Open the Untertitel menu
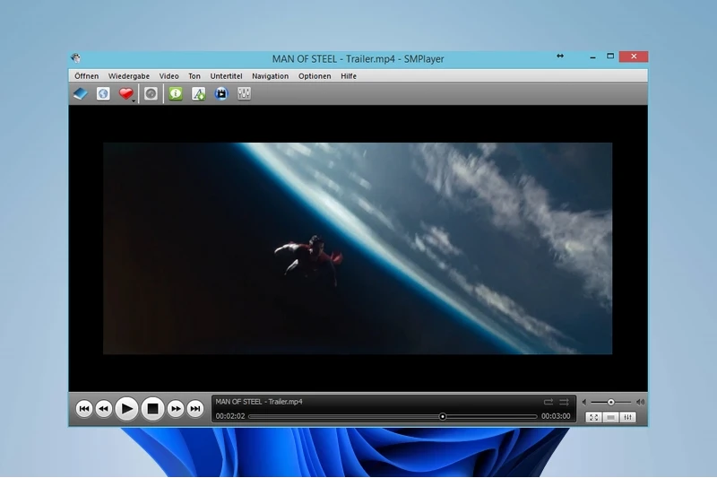 click(226, 76)
